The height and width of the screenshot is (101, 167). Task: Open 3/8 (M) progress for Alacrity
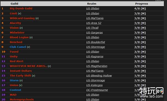(x=140, y=23)
